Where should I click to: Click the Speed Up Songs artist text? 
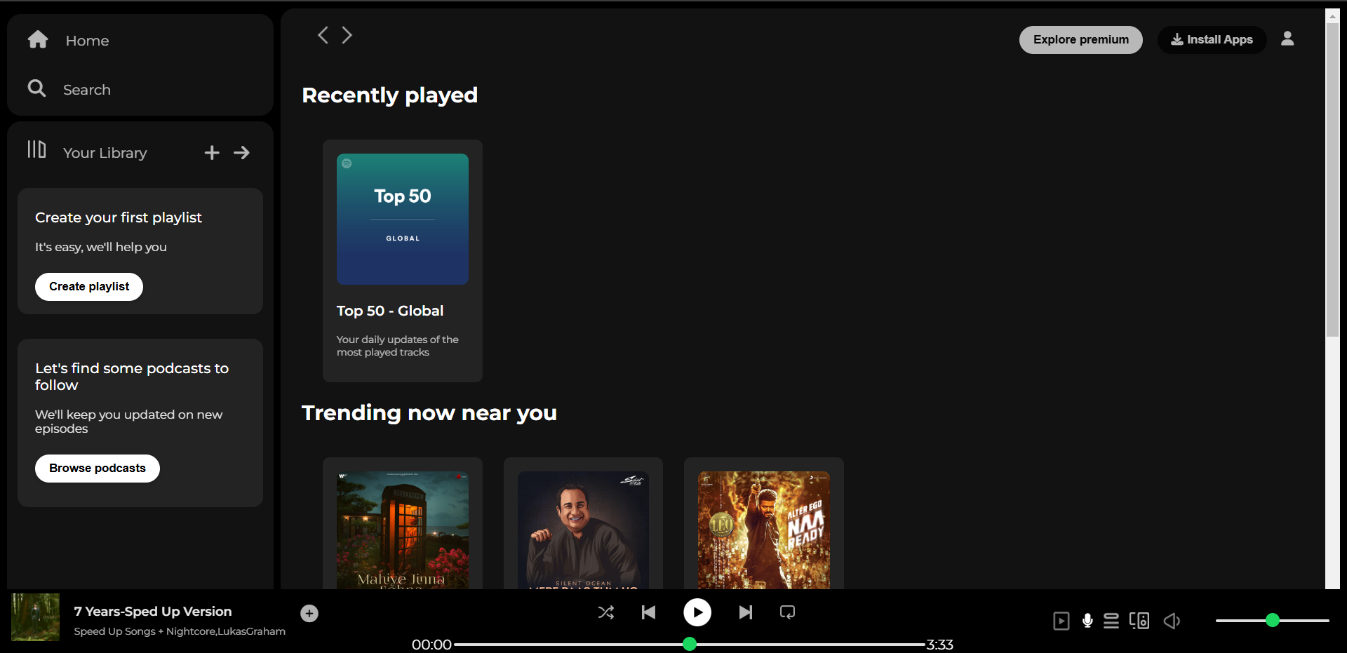click(180, 631)
